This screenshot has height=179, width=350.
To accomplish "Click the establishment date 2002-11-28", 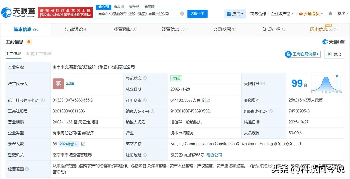I will [180, 89].
